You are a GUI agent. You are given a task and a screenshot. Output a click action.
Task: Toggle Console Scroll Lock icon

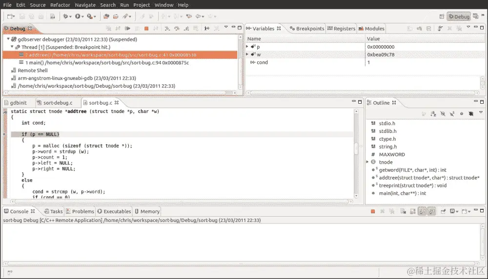click(413, 211)
